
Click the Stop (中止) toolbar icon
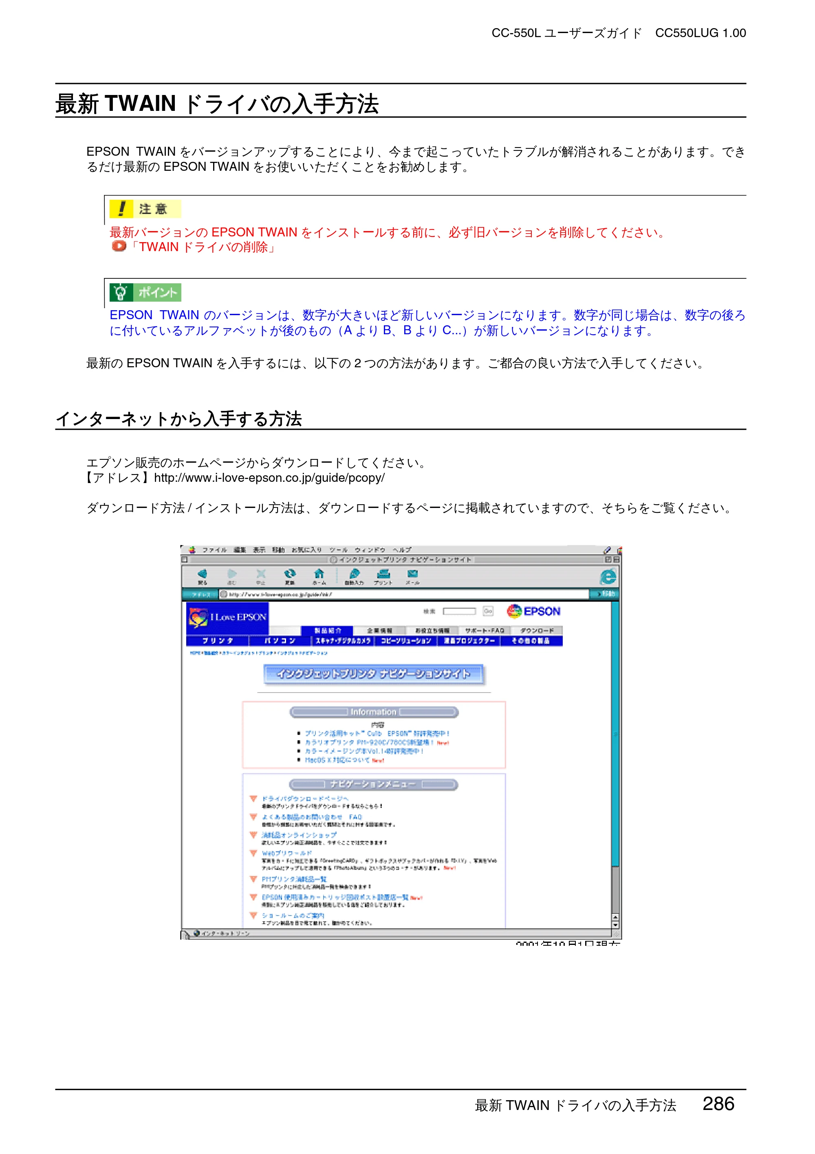(x=261, y=576)
